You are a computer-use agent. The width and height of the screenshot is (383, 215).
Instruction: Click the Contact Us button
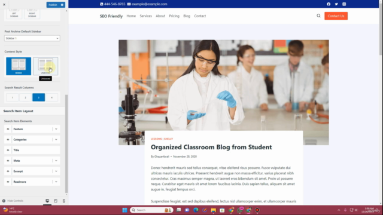click(336, 16)
